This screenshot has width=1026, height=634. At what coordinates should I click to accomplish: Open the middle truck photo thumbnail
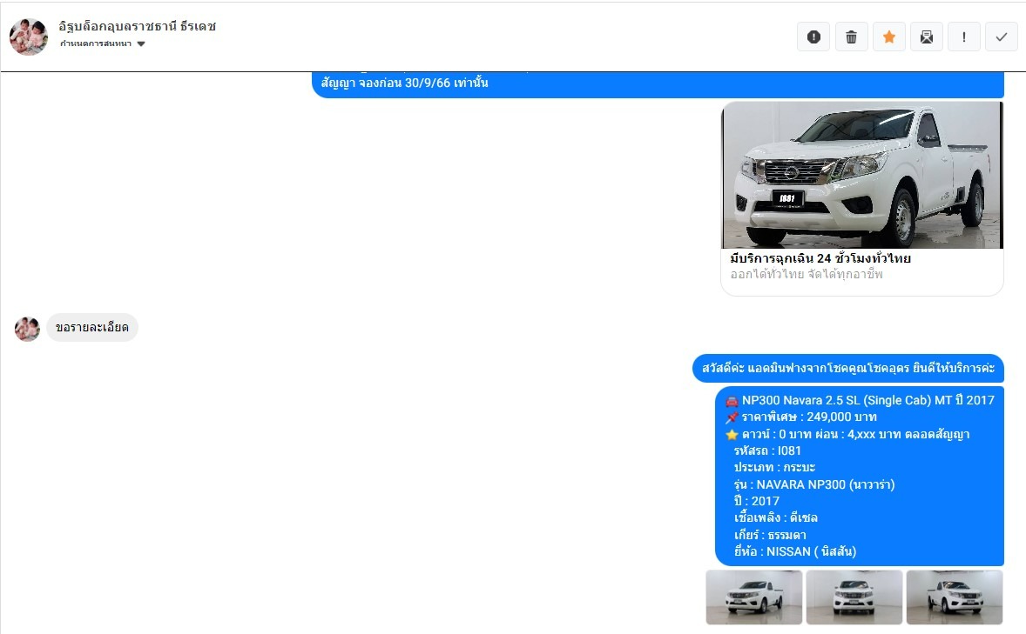pyautogui.click(x=854, y=597)
